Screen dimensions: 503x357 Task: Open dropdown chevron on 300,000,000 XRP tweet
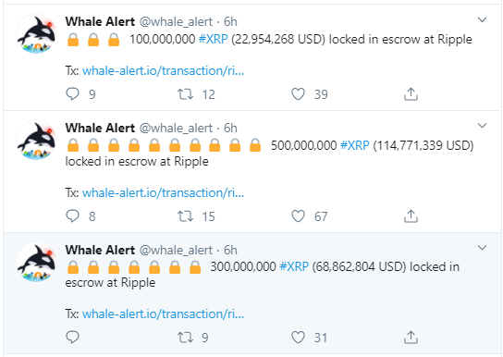point(482,248)
